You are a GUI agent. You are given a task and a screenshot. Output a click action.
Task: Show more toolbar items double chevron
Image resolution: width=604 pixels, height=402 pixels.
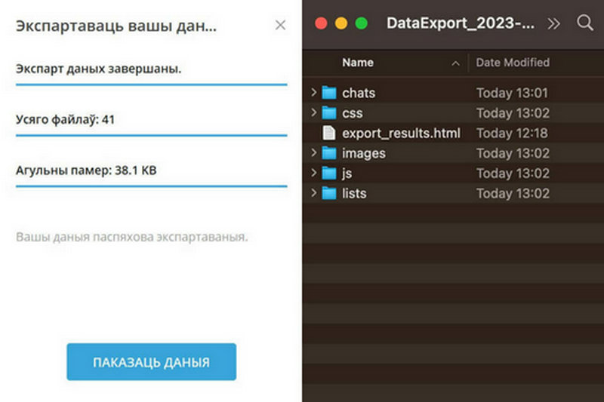tap(554, 23)
